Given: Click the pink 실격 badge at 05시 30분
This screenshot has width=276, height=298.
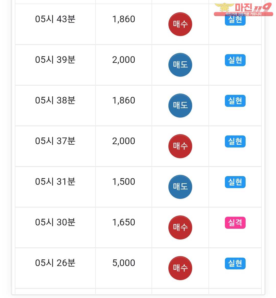Looking at the screenshot, I should (235, 223).
